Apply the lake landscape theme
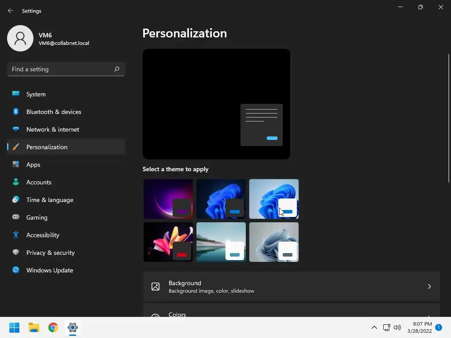Viewport: 451px width, 338px height. point(221,242)
